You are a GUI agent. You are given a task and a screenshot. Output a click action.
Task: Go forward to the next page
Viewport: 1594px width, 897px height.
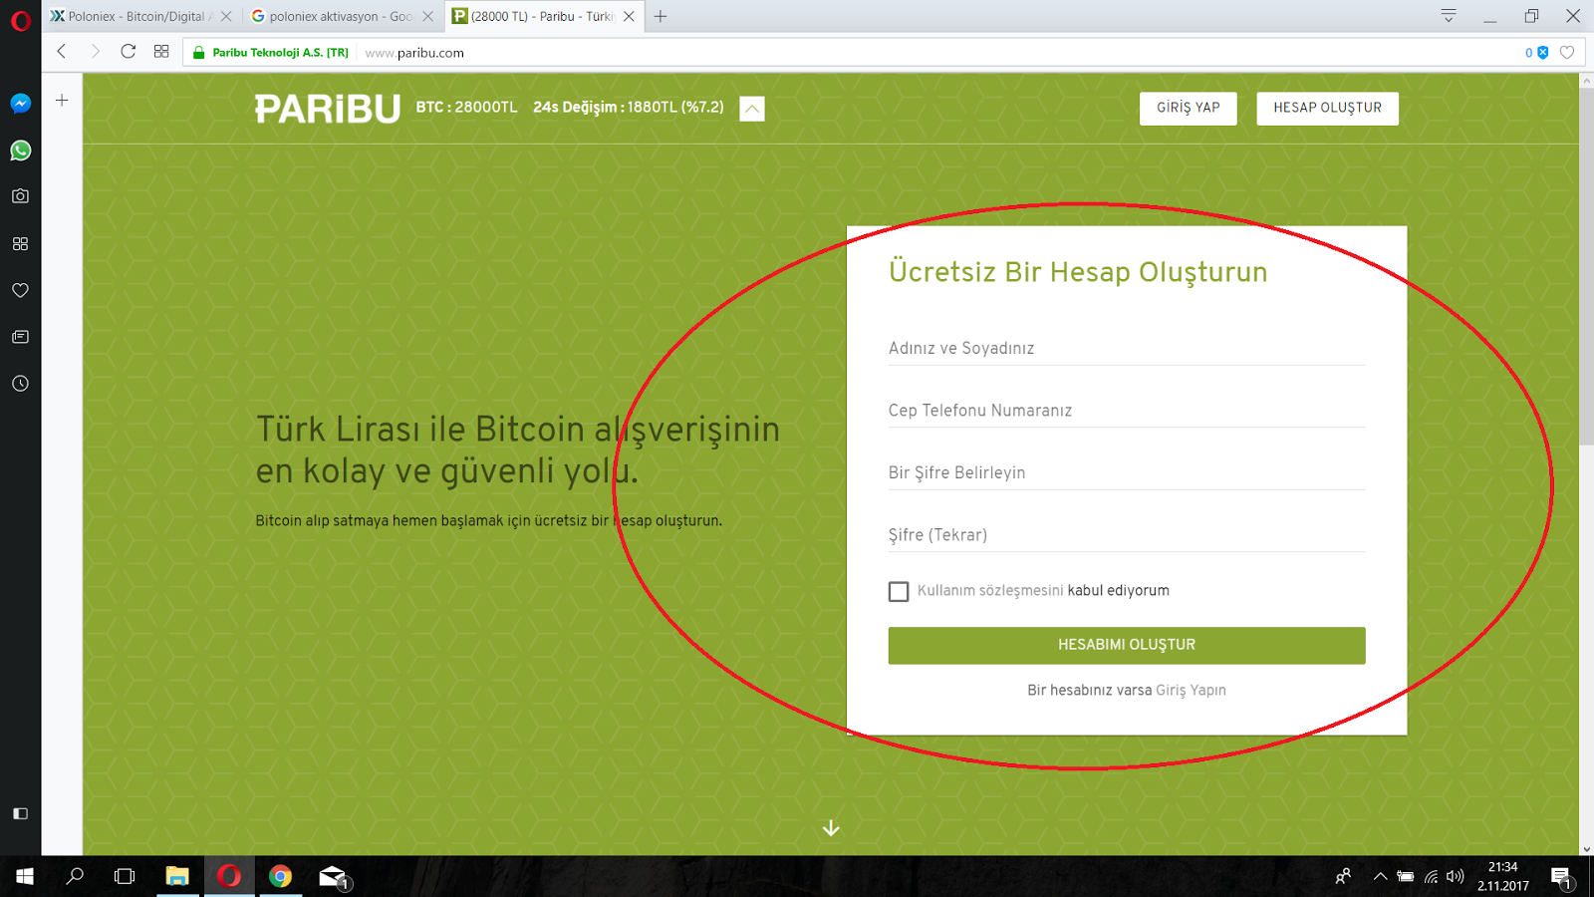pyautogui.click(x=95, y=52)
